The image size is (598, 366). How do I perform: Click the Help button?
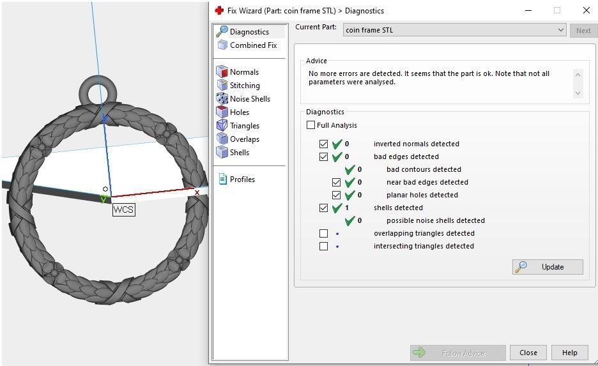[569, 353]
